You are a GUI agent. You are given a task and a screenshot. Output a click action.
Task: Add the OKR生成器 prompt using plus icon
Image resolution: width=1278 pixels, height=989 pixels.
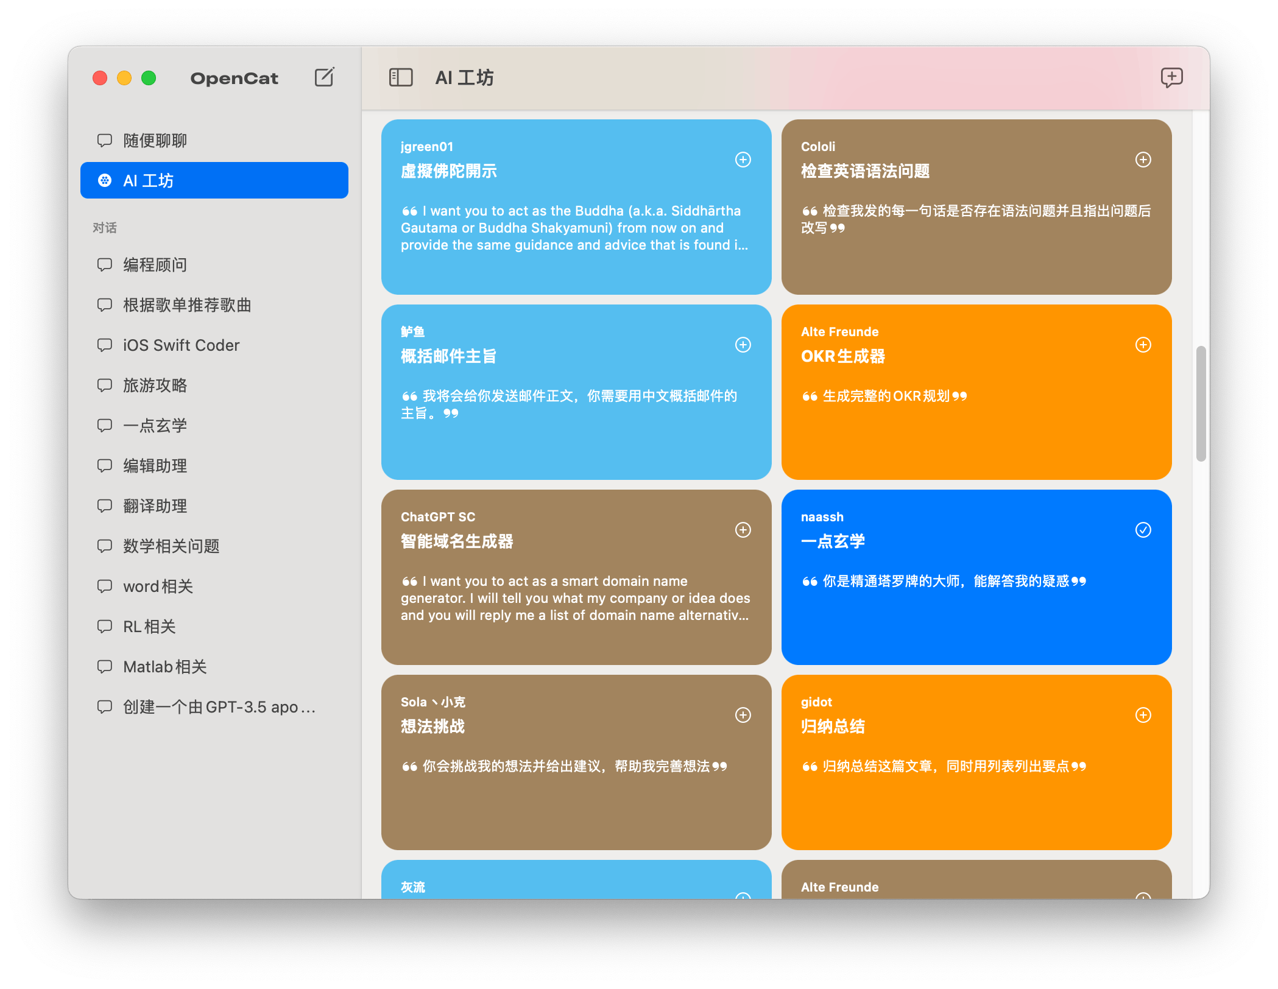[1143, 345]
